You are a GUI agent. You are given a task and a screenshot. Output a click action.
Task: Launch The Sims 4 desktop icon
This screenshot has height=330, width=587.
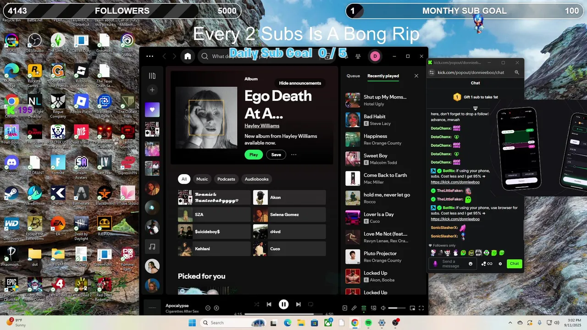58,43
